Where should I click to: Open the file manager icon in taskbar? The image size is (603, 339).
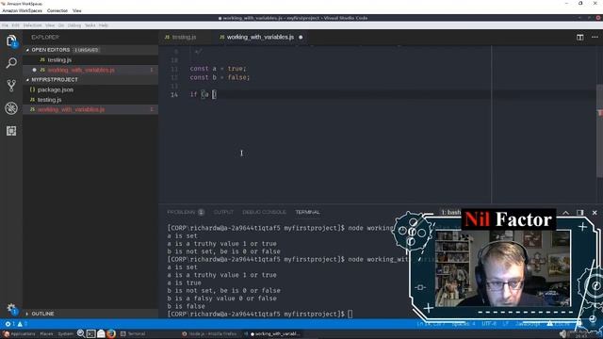[x=101, y=333]
